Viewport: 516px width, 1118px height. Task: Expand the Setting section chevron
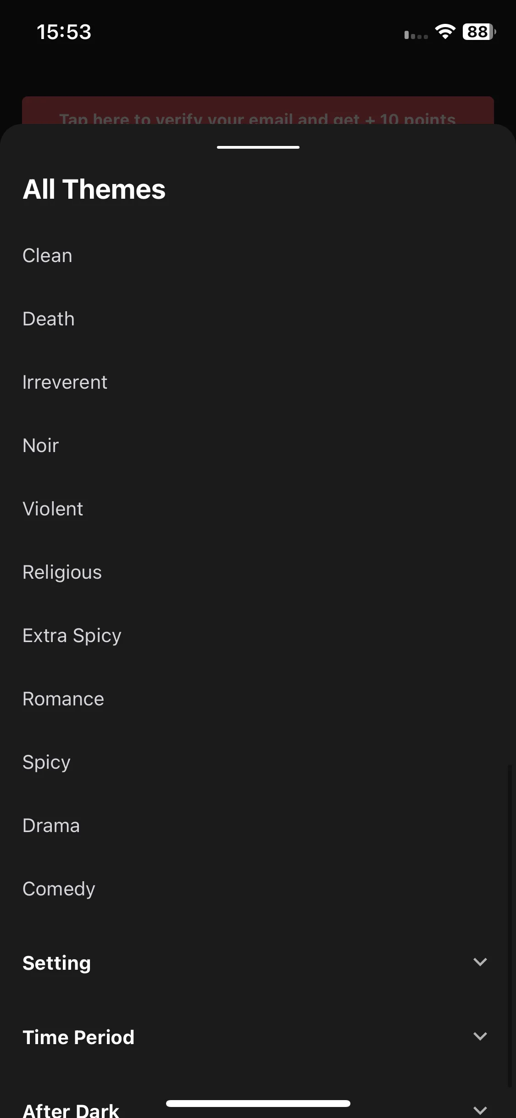480,962
